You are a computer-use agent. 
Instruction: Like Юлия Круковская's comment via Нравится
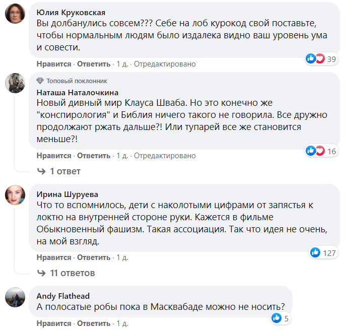pos(54,64)
